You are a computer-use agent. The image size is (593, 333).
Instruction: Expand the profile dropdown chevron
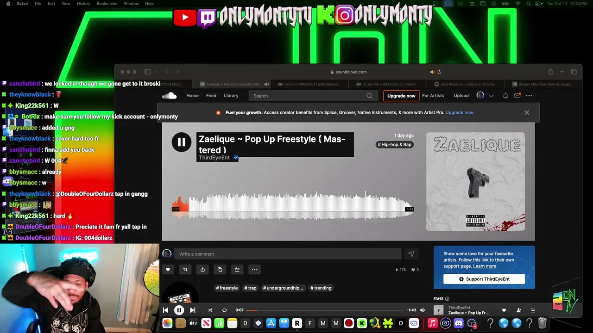(492, 96)
